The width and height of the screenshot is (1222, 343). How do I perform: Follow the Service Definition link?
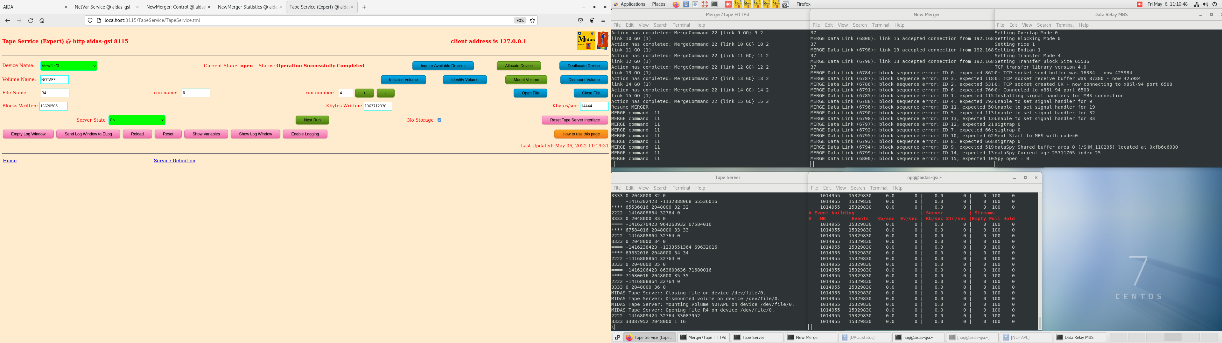coord(175,161)
